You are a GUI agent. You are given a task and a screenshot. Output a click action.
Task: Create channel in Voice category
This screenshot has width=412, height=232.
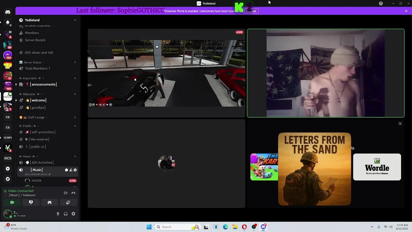[75, 157]
